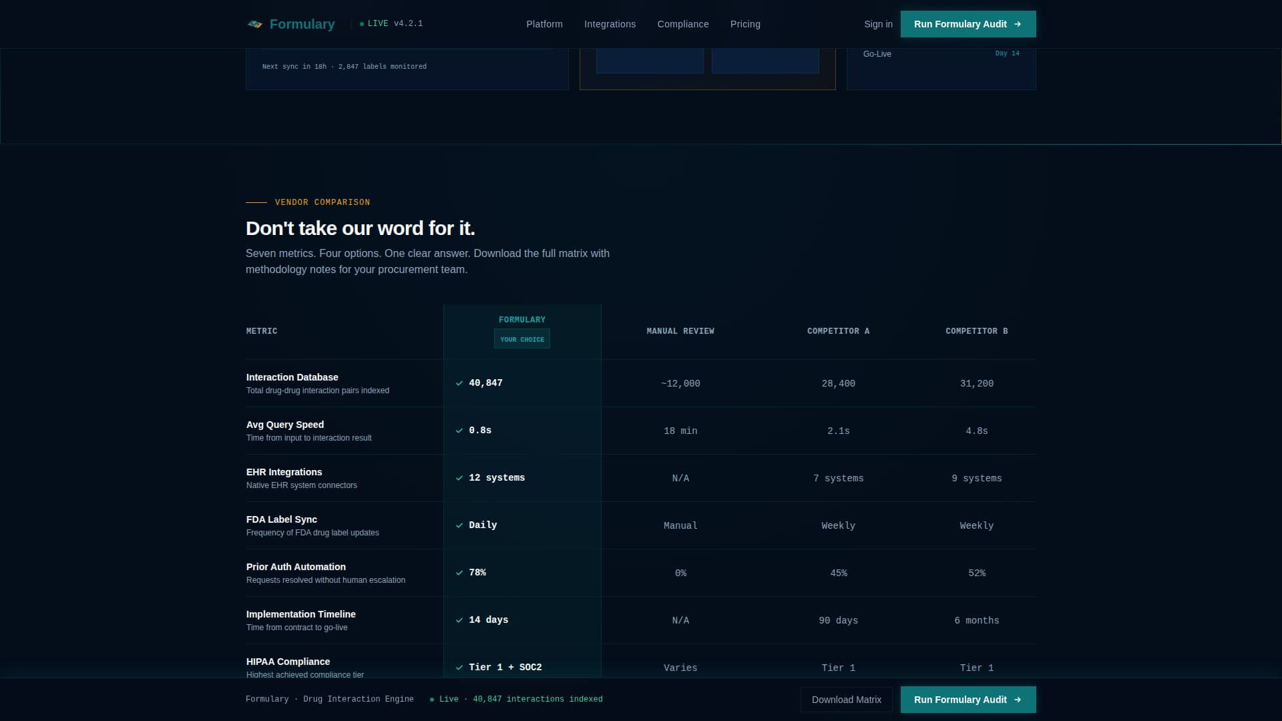Click the 45% cell
This screenshot has width=1282, height=721.
(x=839, y=573)
